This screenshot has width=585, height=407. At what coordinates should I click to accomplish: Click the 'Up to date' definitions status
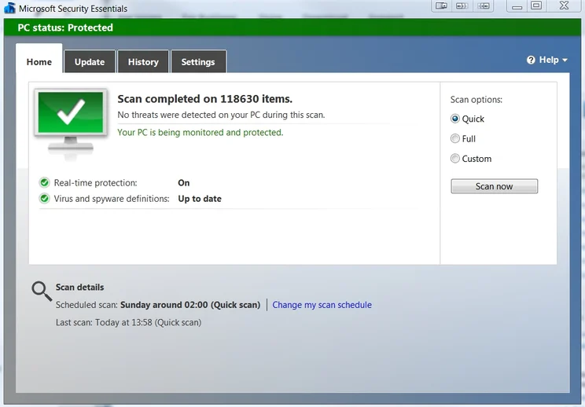click(200, 199)
